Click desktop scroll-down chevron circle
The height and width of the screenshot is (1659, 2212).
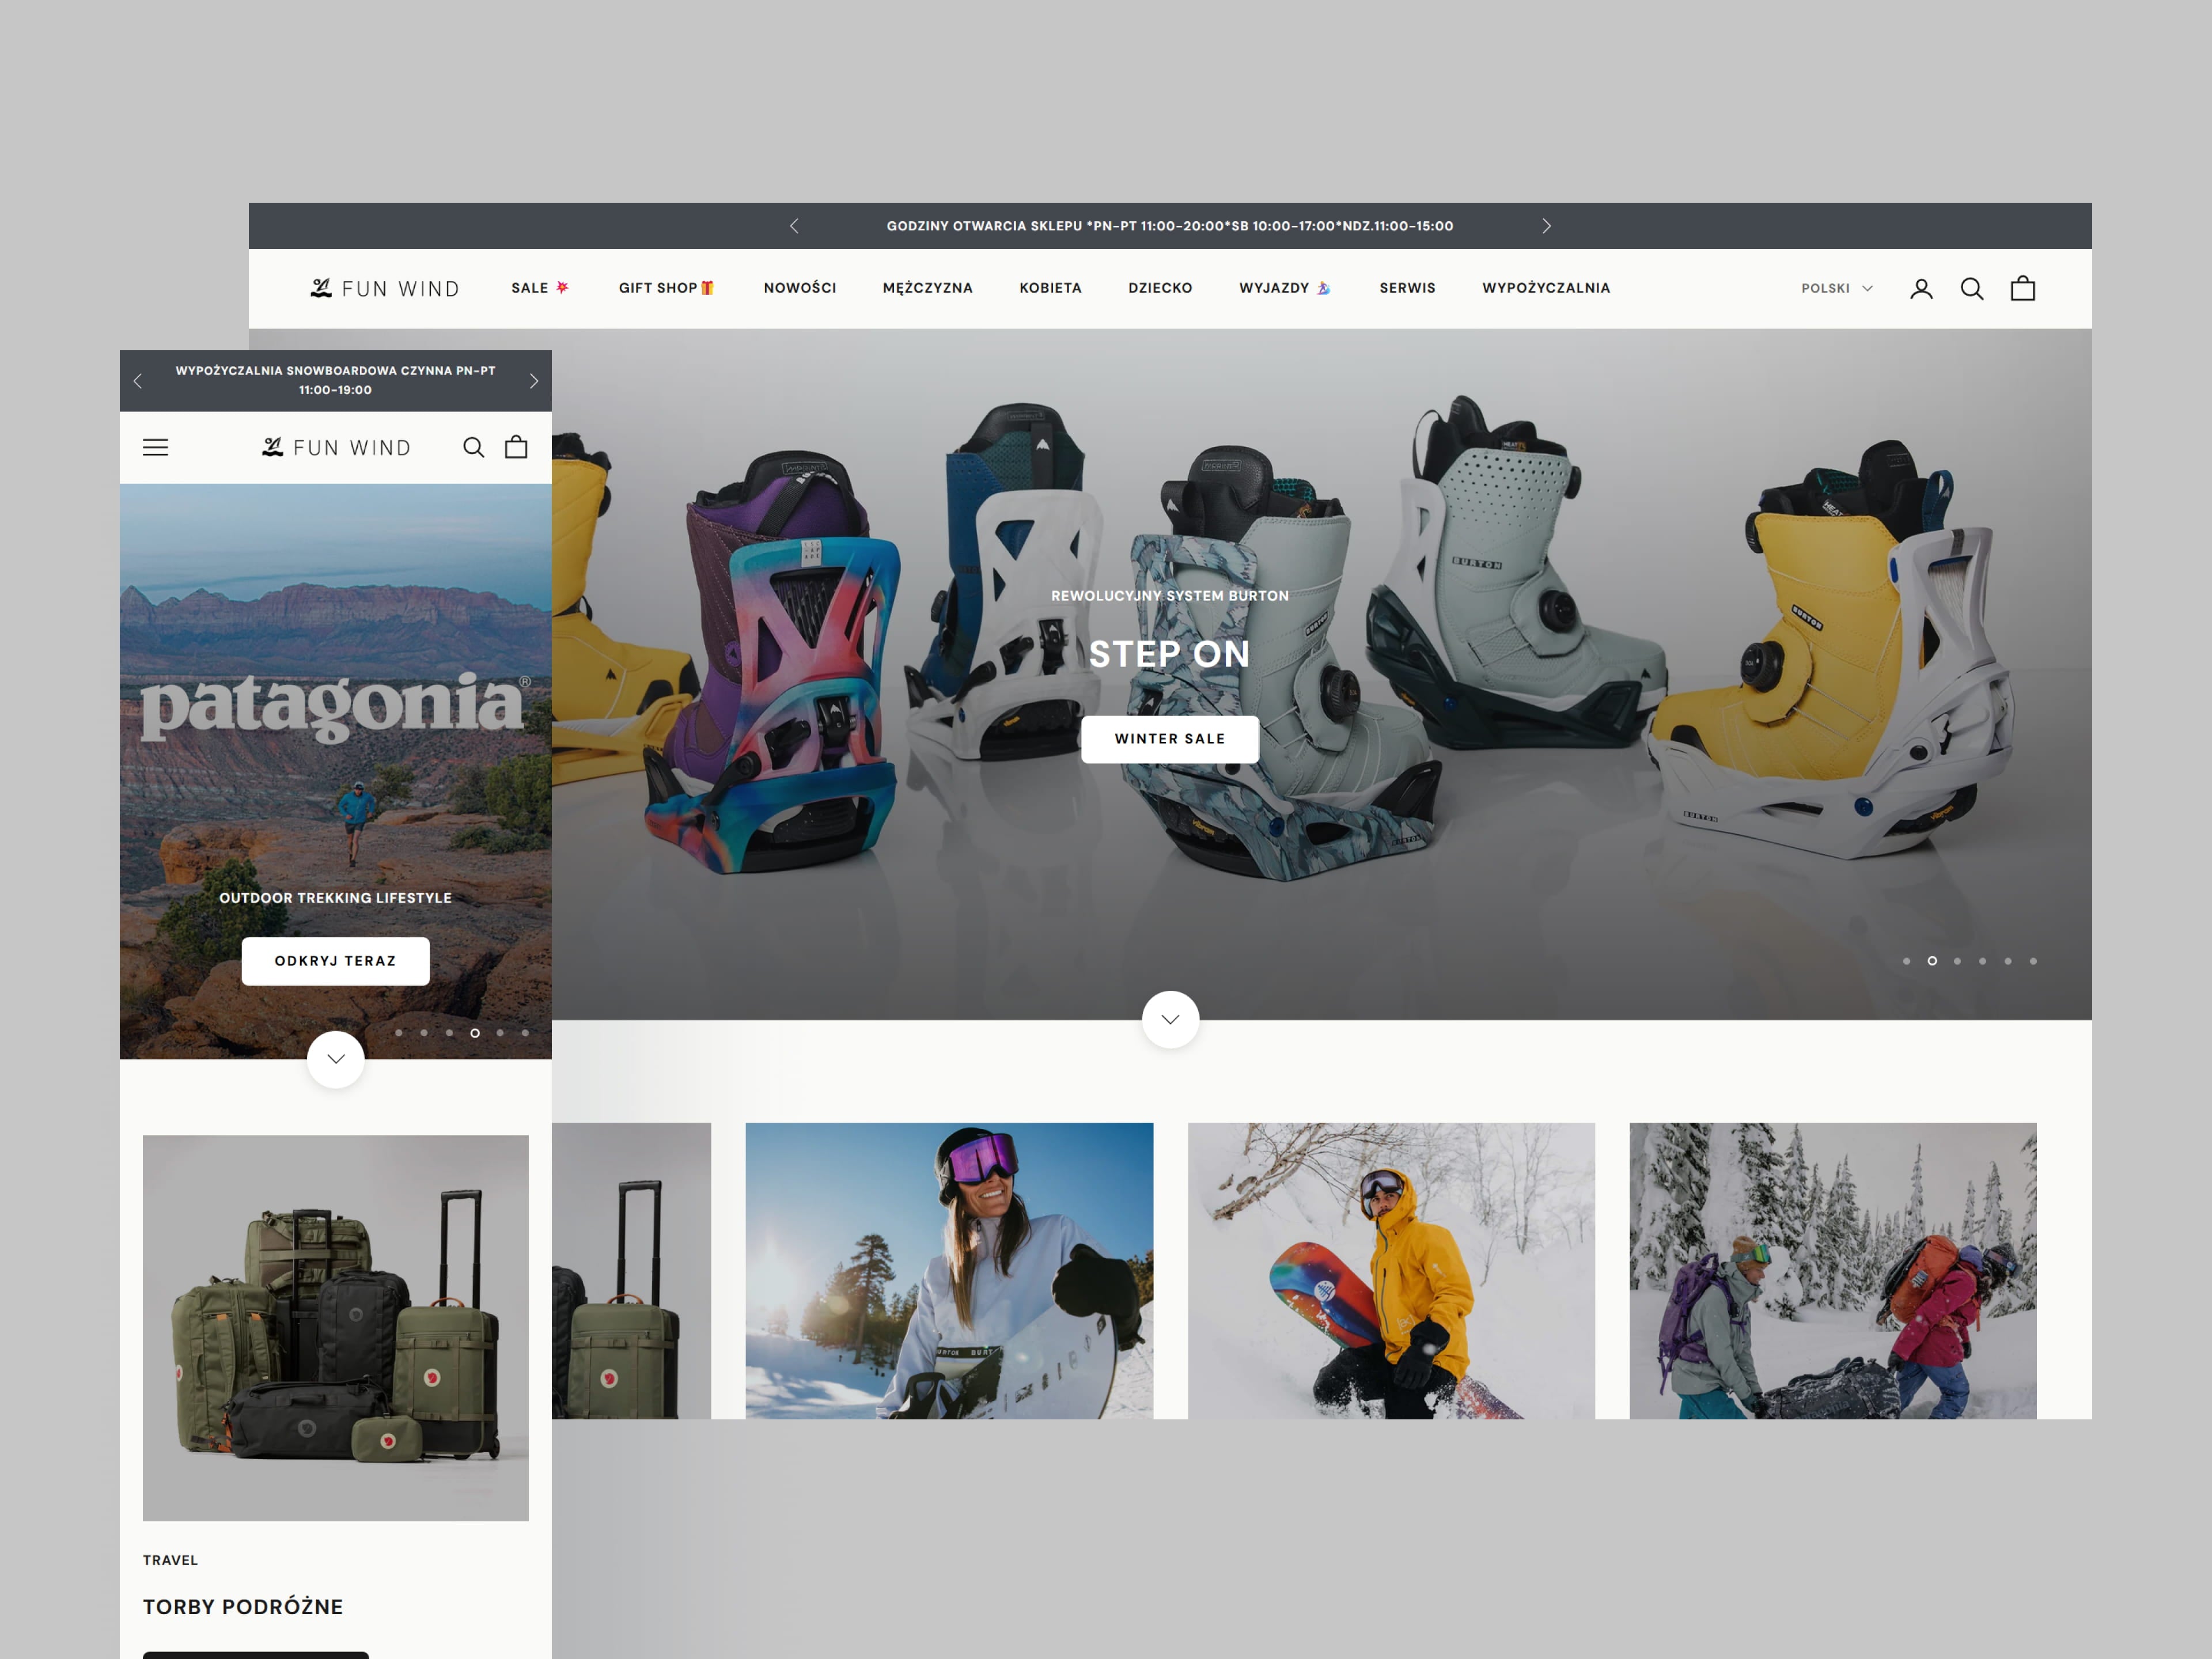tap(1170, 1019)
